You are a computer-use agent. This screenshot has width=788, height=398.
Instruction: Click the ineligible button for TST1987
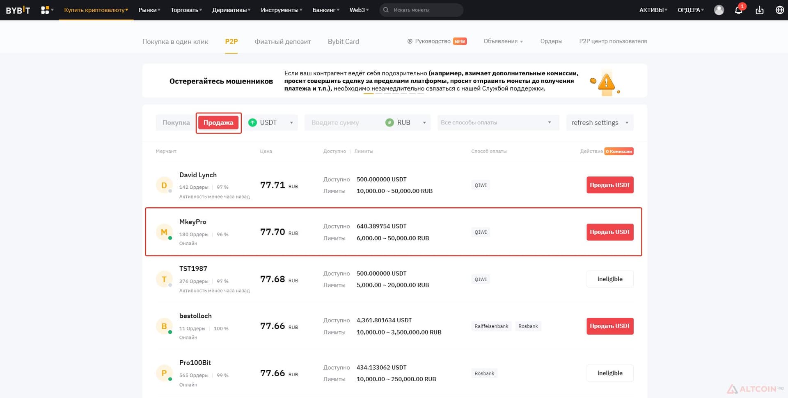coord(610,279)
